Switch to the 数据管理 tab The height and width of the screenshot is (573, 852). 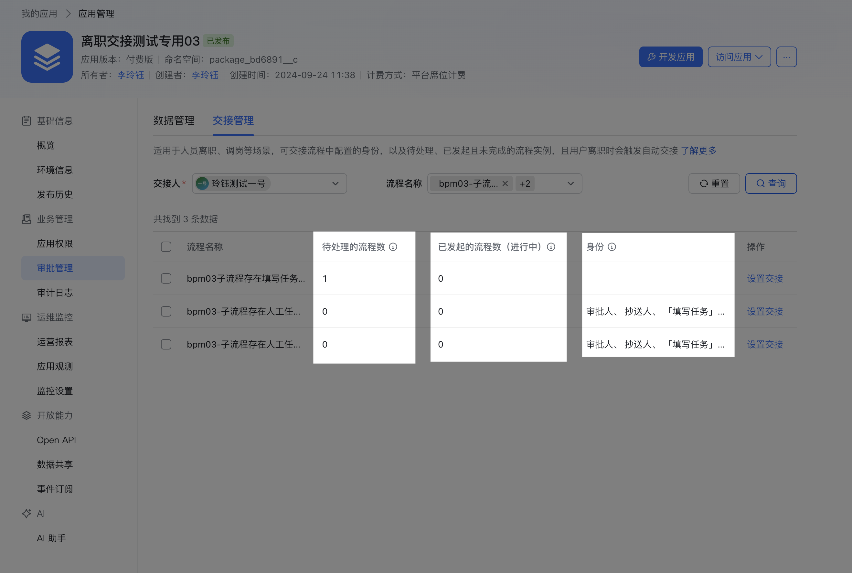[174, 120]
